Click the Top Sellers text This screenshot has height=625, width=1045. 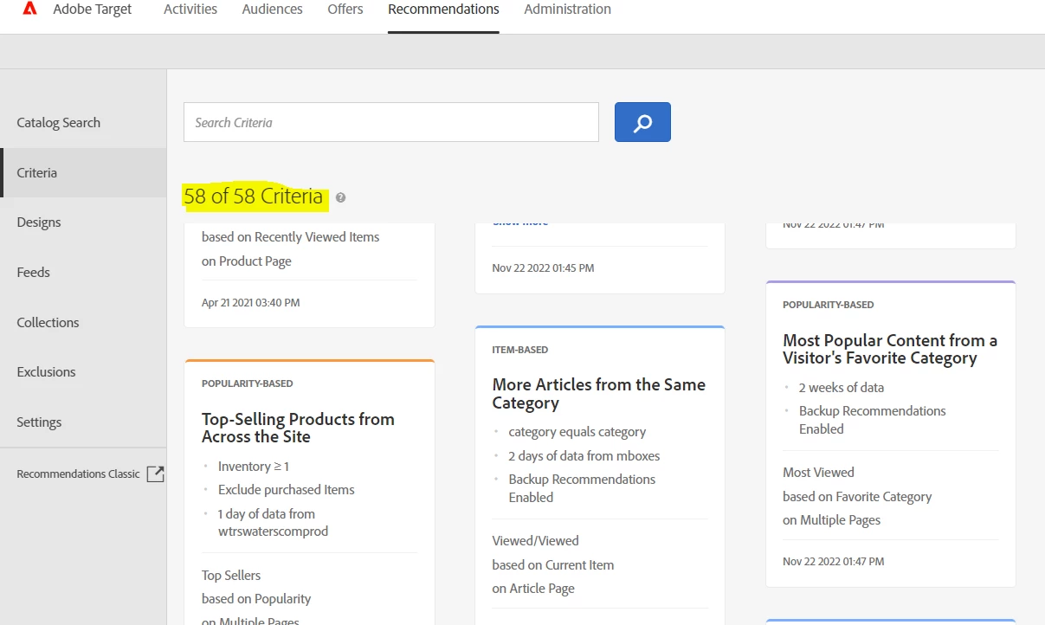(x=231, y=576)
